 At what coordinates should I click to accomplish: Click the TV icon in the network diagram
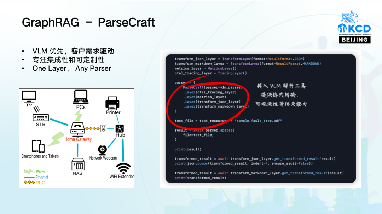coord(29,96)
